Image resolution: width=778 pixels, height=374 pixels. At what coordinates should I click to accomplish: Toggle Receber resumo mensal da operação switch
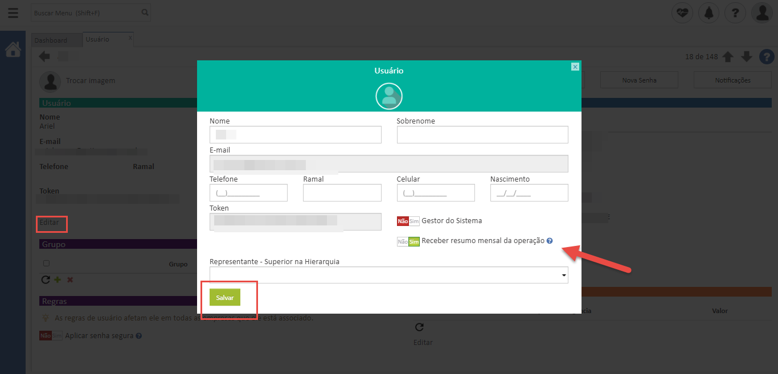click(x=408, y=241)
